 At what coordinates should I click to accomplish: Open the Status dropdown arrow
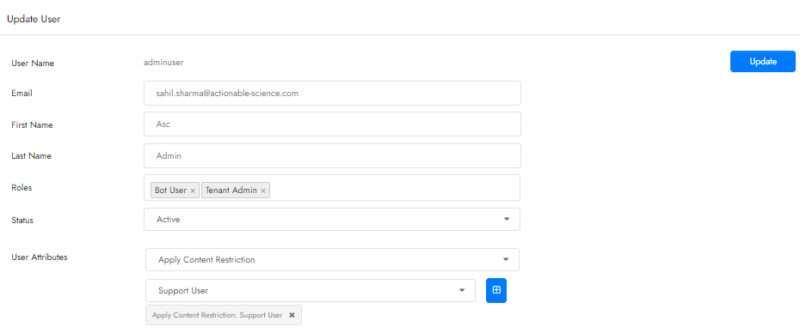[506, 219]
